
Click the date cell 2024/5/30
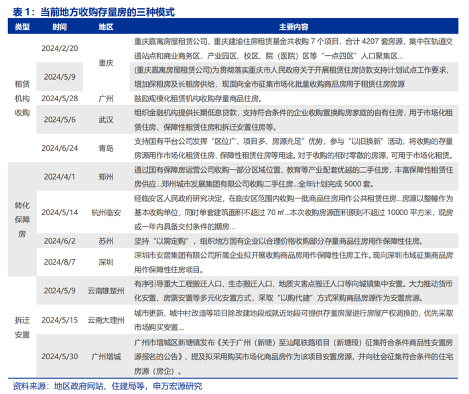coord(60,356)
